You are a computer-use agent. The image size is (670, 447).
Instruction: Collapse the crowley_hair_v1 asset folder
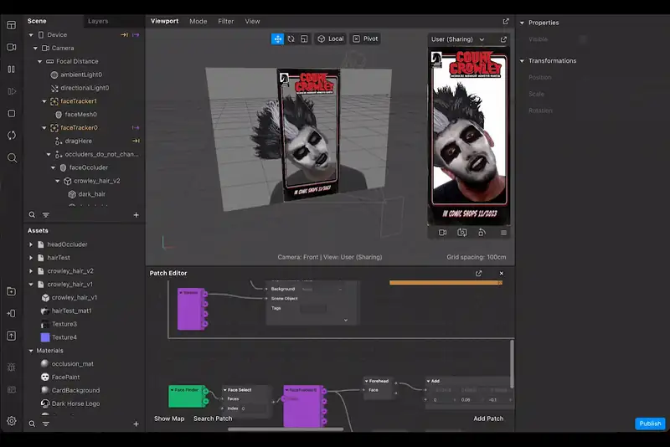point(31,285)
